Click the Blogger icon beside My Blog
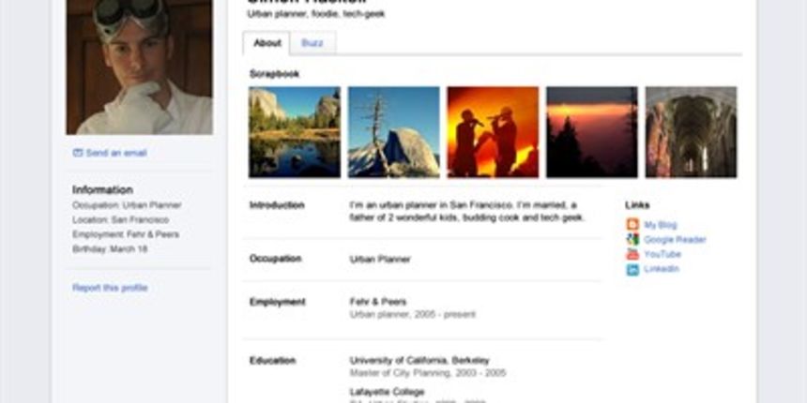Image resolution: width=807 pixels, height=403 pixels. click(632, 225)
